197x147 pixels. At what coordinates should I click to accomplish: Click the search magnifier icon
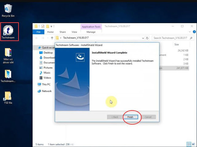coord(191,38)
